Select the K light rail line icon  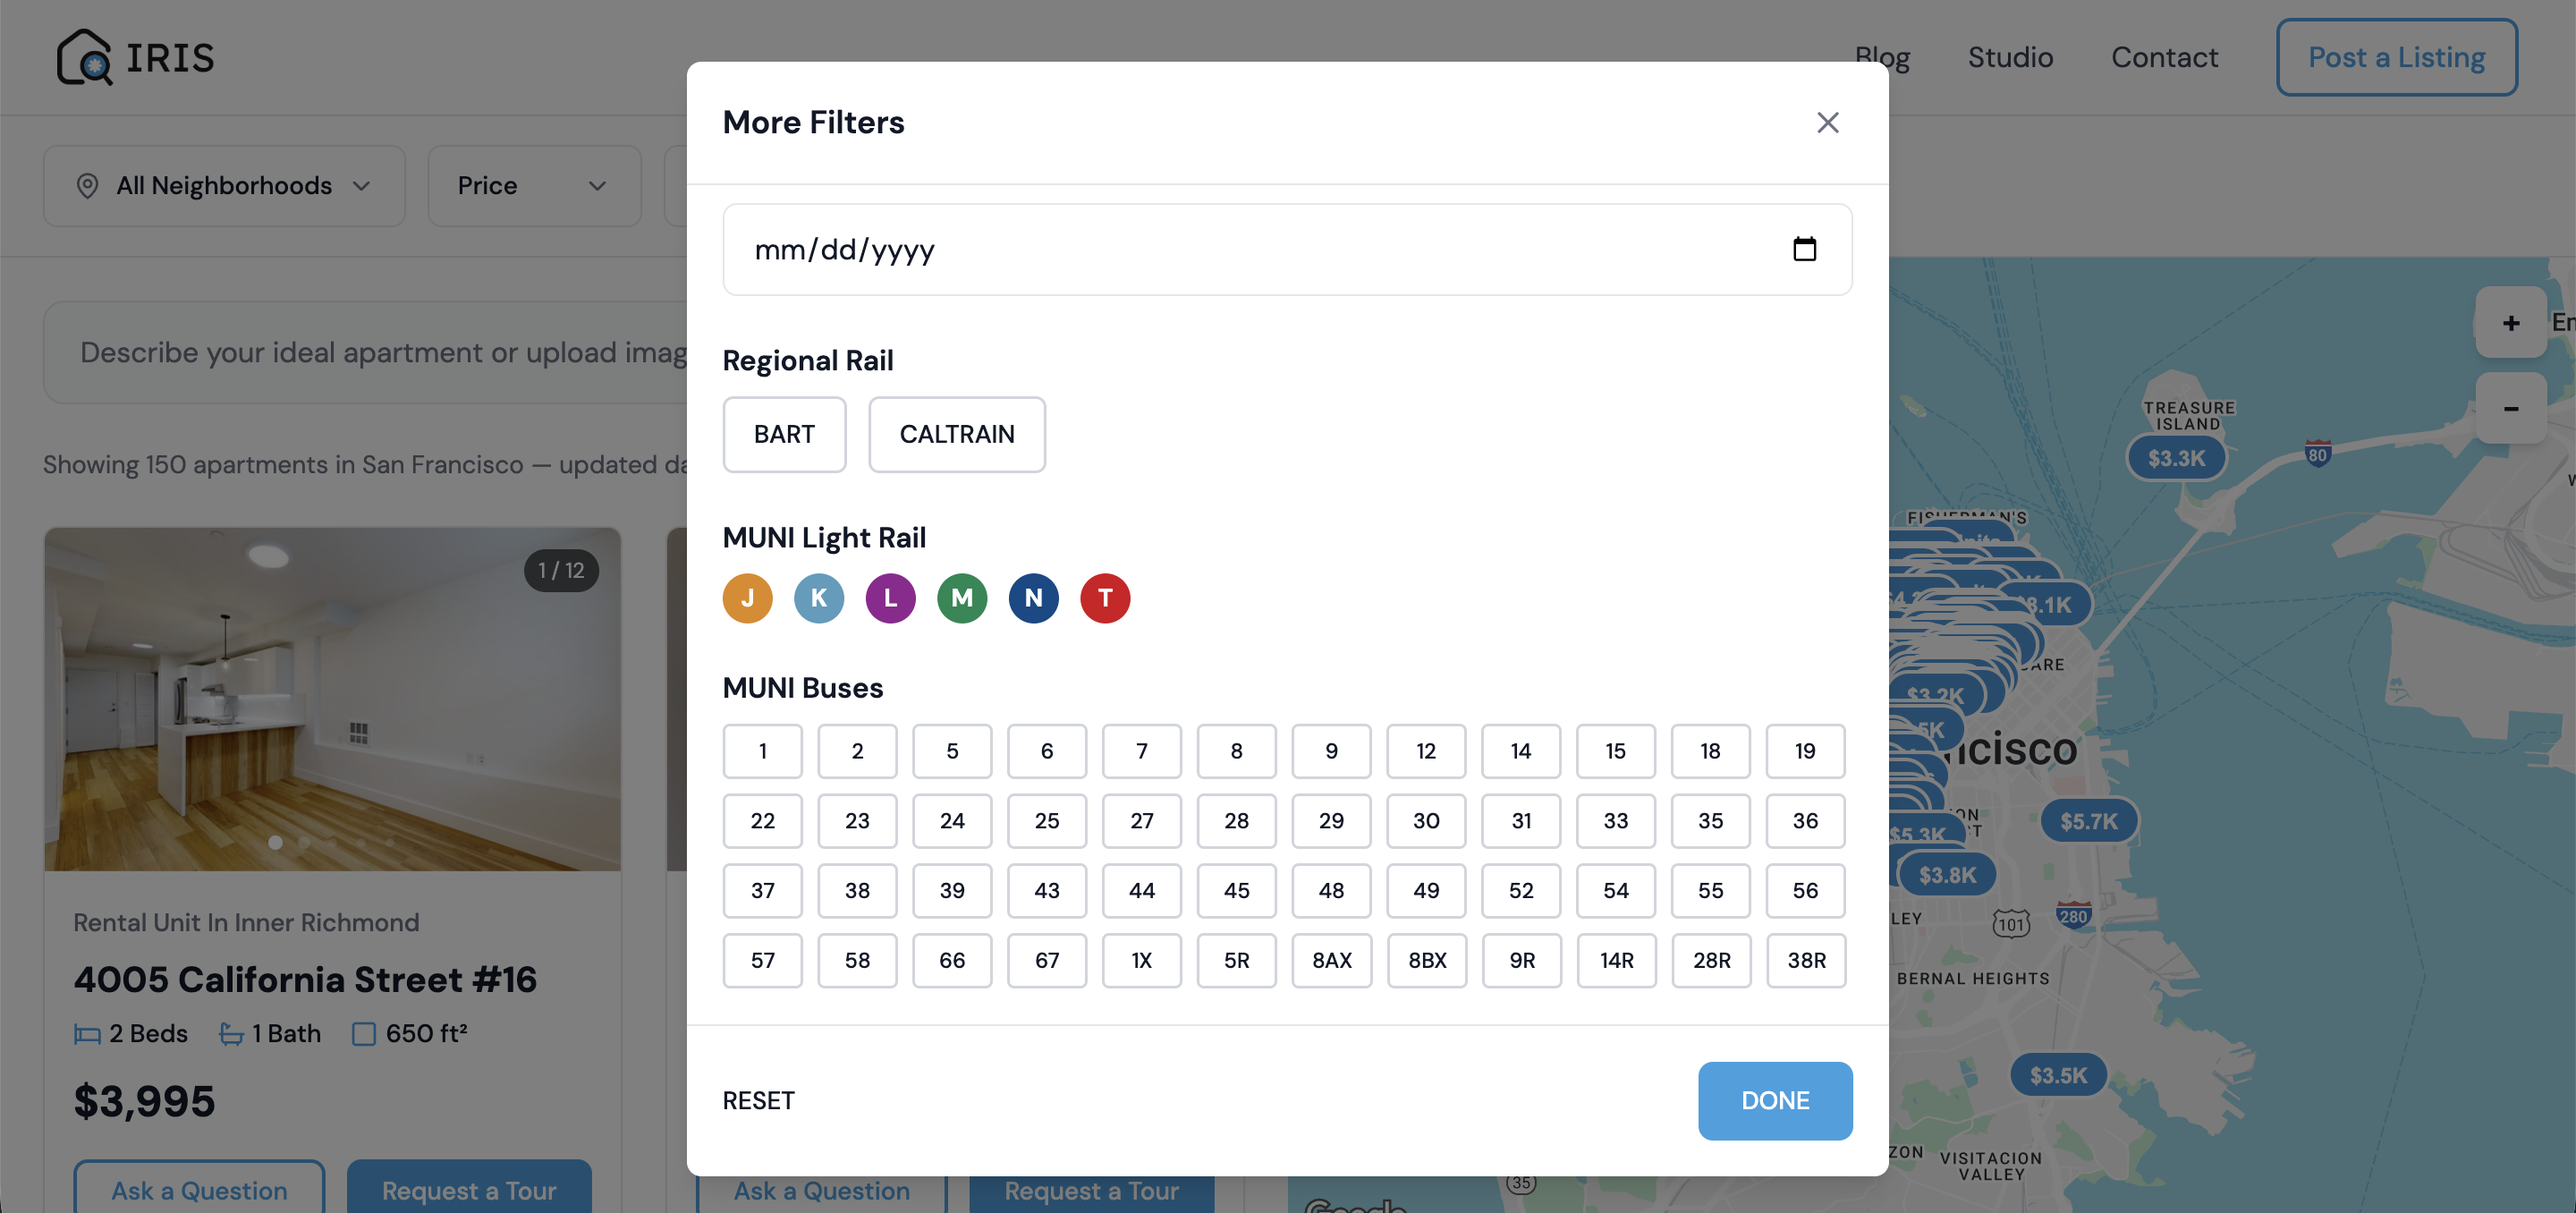[x=819, y=598]
